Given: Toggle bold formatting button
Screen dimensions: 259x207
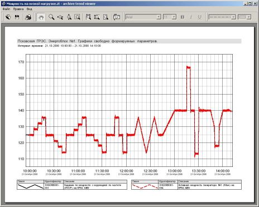Looking at the screenshot, I should coord(183,17).
